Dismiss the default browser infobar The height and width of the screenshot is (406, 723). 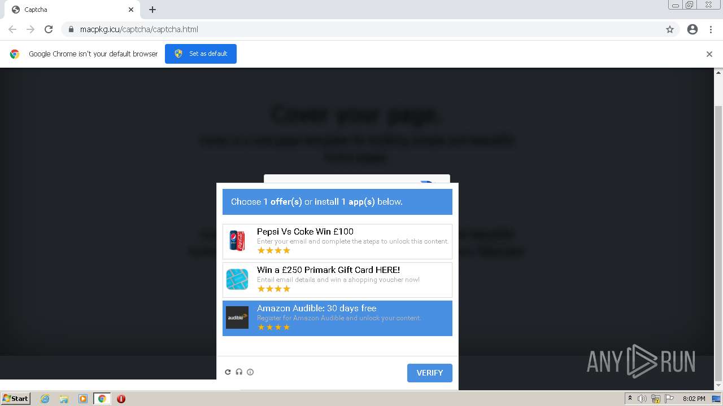click(709, 54)
